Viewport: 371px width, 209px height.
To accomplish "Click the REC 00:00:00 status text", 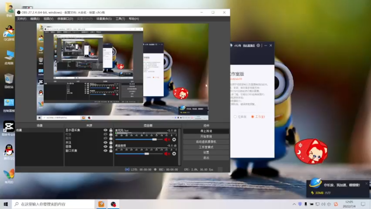I will (x=168, y=170).
